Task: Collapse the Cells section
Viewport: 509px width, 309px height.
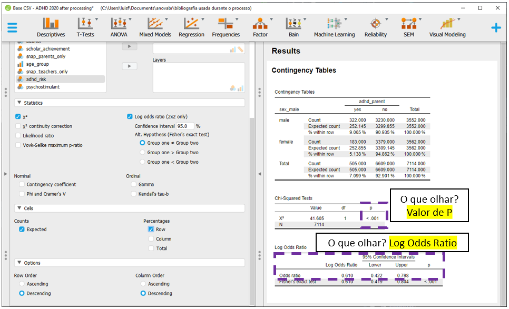Action: [19, 208]
